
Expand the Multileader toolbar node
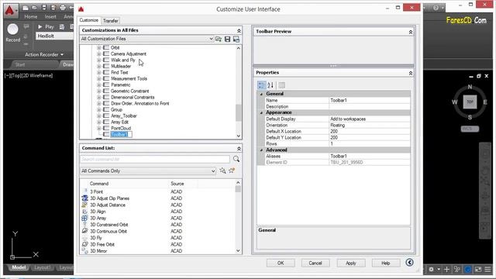click(x=98, y=66)
